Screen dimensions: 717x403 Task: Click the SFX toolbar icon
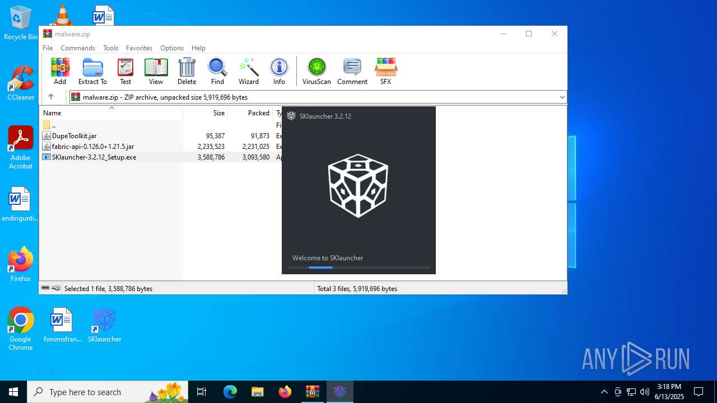pyautogui.click(x=385, y=71)
